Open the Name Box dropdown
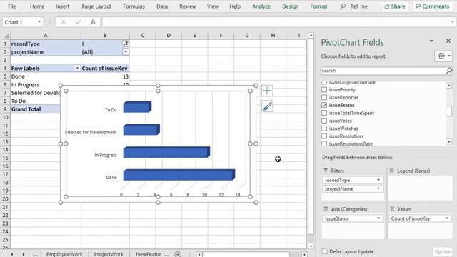The height and width of the screenshot is (257, 457). pyautogui.click(x=39, y=22)
